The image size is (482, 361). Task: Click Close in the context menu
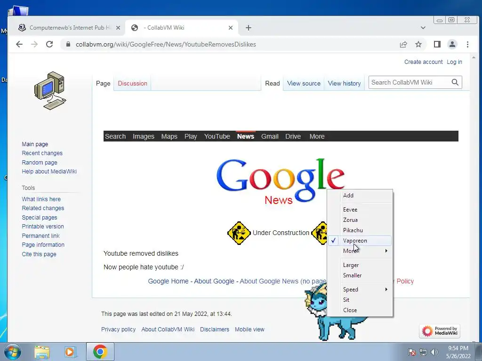pos(360,310)
